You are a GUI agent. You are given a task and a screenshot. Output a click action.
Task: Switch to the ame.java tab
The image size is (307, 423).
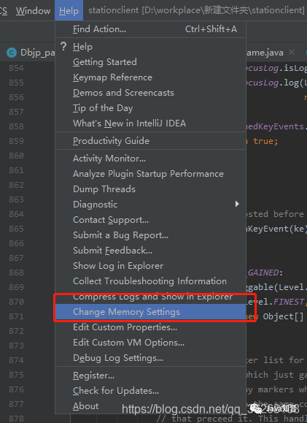[x=265, y=53]
